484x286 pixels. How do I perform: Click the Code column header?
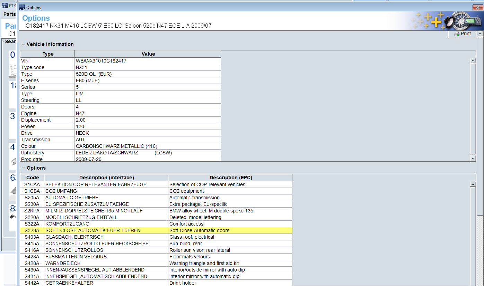(33, 178)
